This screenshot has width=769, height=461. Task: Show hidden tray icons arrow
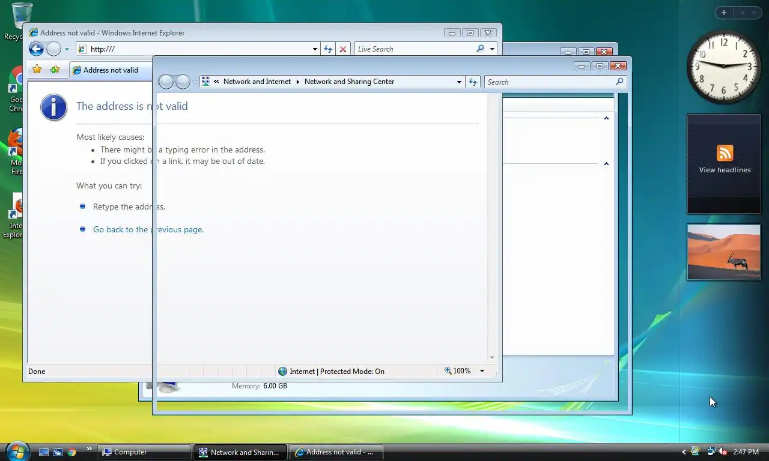(x=684, y=452)
